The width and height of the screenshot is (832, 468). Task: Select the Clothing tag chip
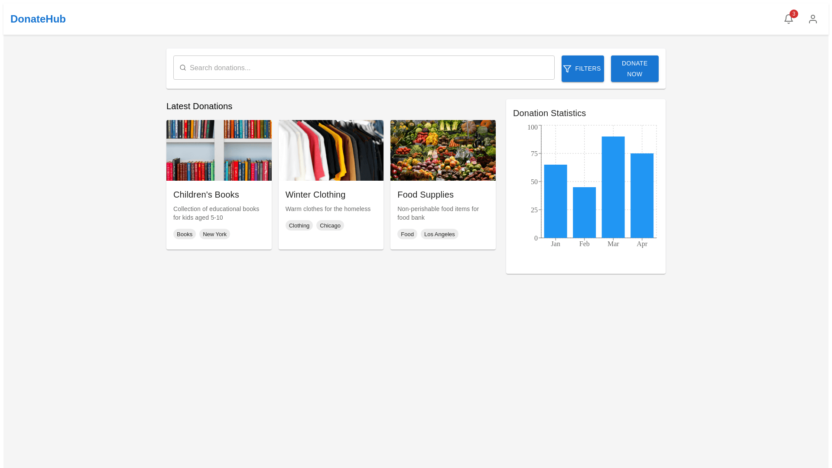click(x=299, y=225)
